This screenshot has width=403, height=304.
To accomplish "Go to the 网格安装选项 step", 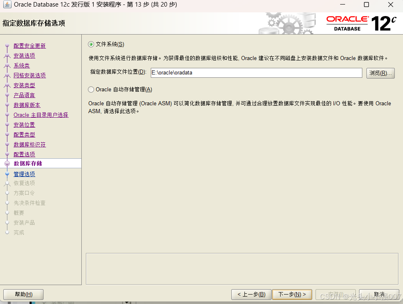I will click(x=30, y=75).
